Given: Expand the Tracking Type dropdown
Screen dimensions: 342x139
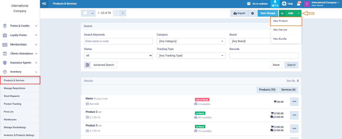Looking at the screenshot, I should click(x=191, y=55).
